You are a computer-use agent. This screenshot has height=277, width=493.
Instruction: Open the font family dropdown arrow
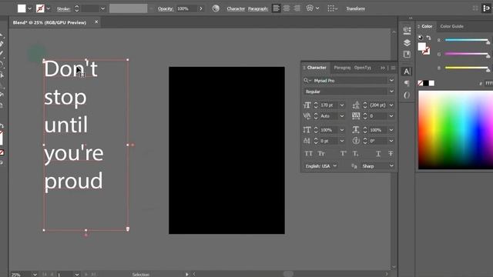pos(391,81)
